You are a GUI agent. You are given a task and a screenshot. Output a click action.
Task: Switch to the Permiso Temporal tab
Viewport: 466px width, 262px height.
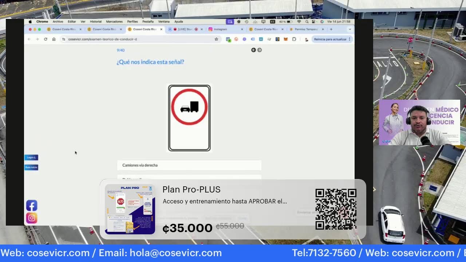(x=306, y=29)
